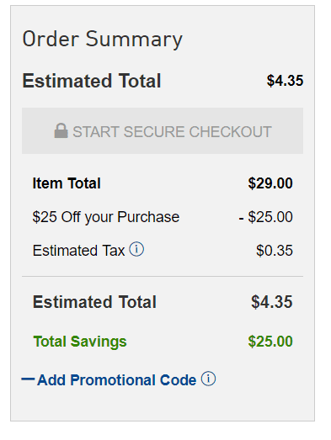The height and width of the screenshot is (440, 331).
Task: Click the lower $4.35 total amount
Action: 272,302
